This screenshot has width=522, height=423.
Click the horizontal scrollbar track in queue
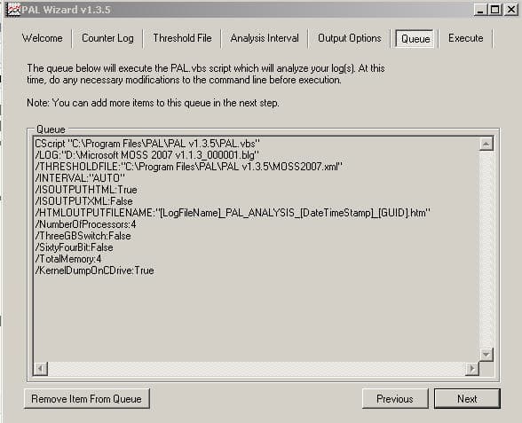point(257,369)
